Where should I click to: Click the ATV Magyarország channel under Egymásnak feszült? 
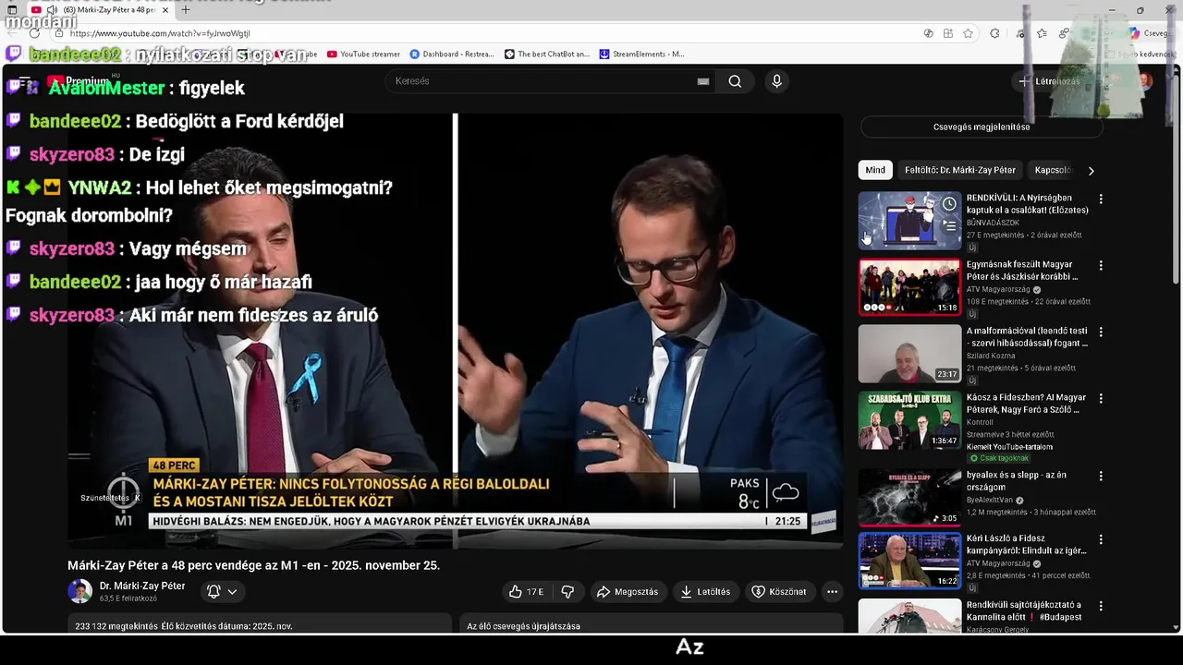pyautogui.click(x=998, y=289)
